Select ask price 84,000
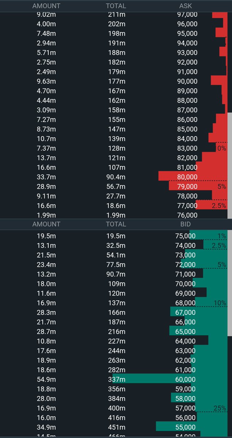The height and width of the screenshot is (438, 232). pos(187,138)
